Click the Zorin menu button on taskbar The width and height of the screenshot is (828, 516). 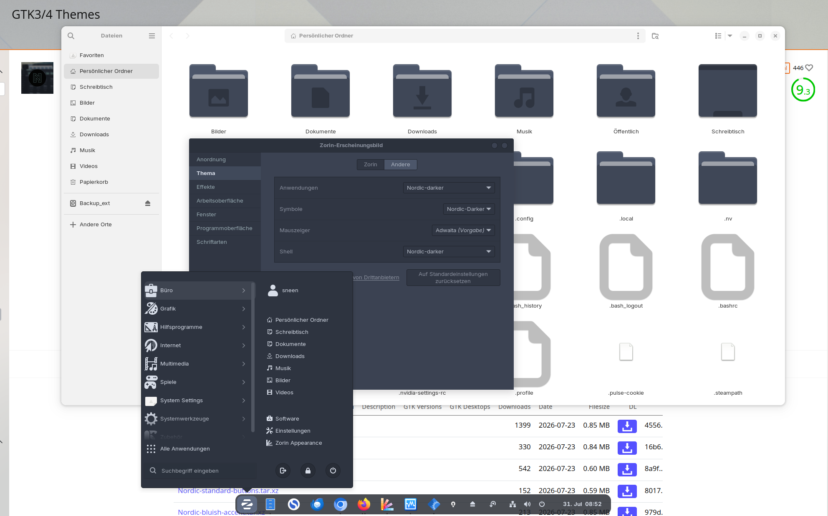[x=247, y=504]
